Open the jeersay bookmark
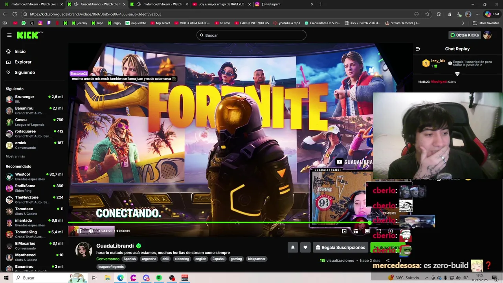This screenshot has height=283, width=503. 79,23
